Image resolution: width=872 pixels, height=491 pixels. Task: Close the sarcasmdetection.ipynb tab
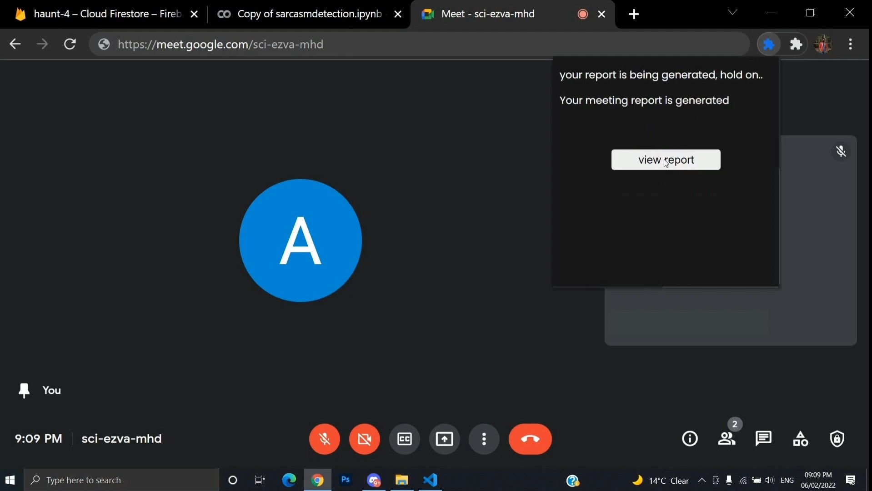(398, 15)
